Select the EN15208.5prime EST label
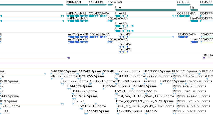 click(x=128, y=82)
